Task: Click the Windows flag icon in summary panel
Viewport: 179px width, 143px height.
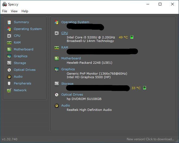Action: [57, 22]
